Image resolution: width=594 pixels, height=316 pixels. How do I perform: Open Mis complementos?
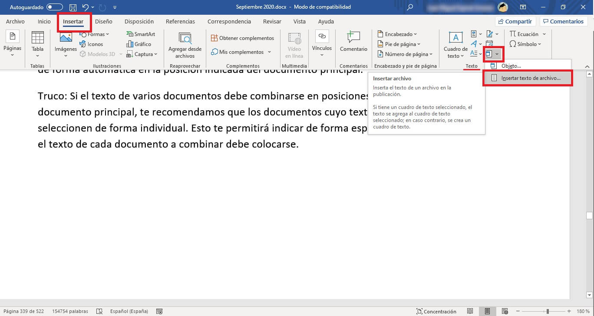tap(238, 52)
